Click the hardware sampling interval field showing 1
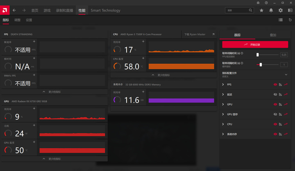 (284, 65)
